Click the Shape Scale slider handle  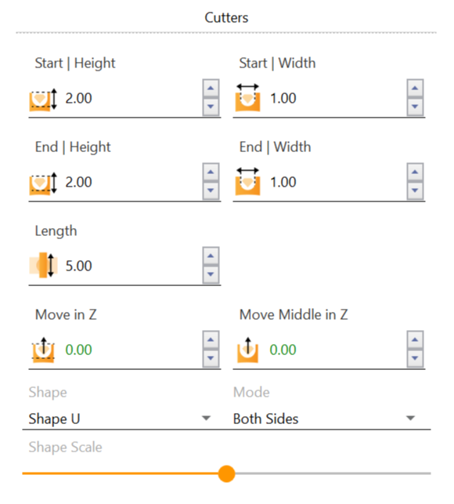point(226,473)
